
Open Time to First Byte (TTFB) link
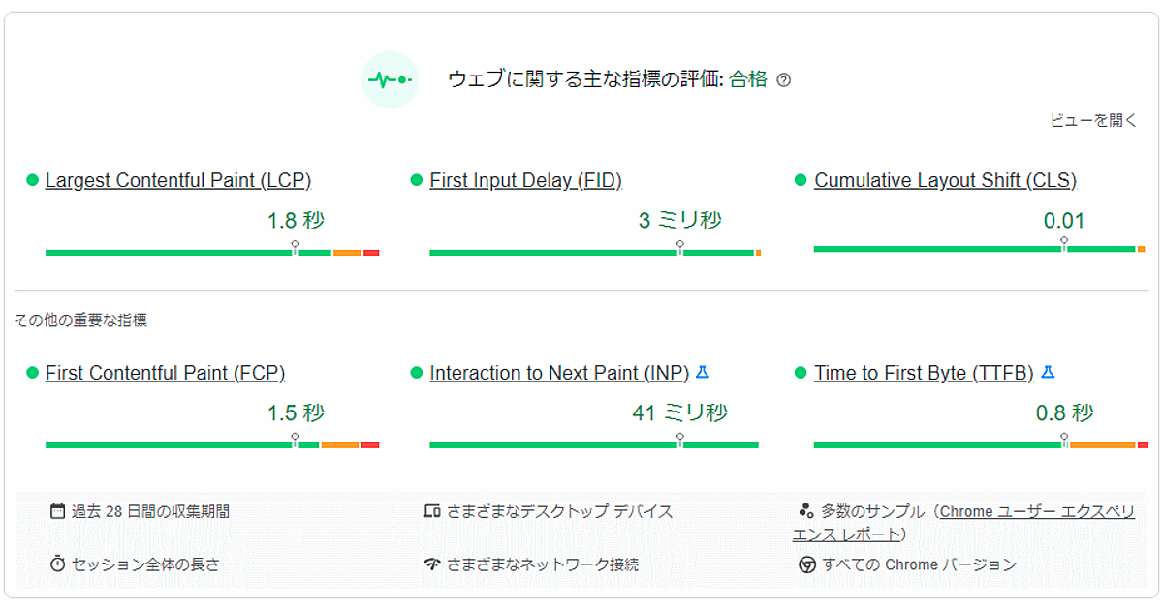[924, 373]
